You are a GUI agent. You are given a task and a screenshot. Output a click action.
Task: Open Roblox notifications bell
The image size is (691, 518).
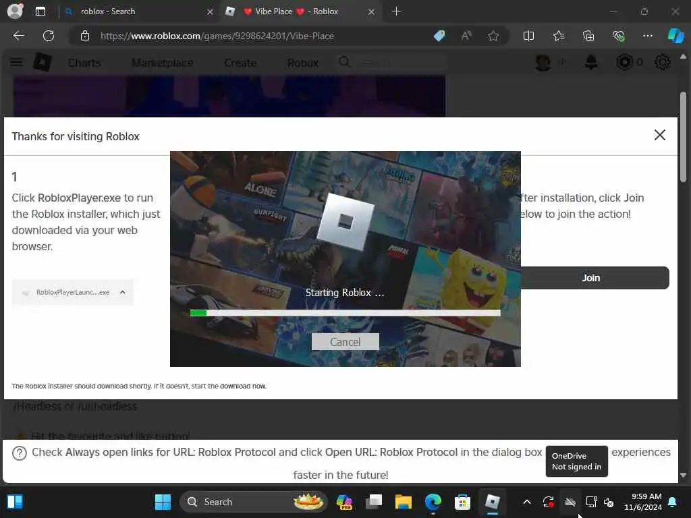tap(591, 63)
